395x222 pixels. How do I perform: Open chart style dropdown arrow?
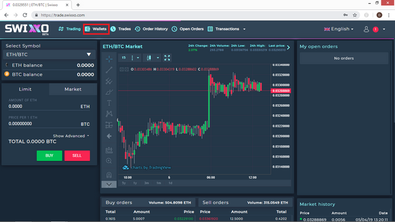click(x=158, y=58)
